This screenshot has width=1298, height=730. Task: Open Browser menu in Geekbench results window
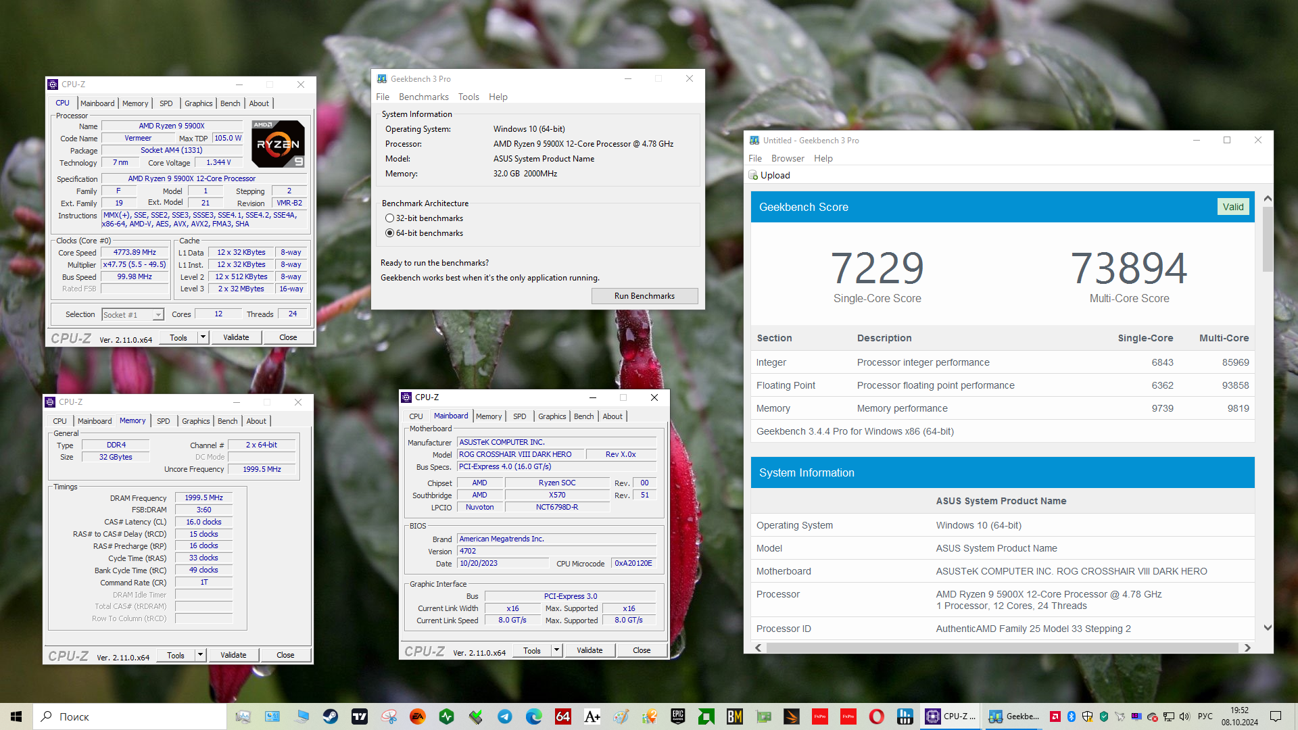click(x=788, y=159)
